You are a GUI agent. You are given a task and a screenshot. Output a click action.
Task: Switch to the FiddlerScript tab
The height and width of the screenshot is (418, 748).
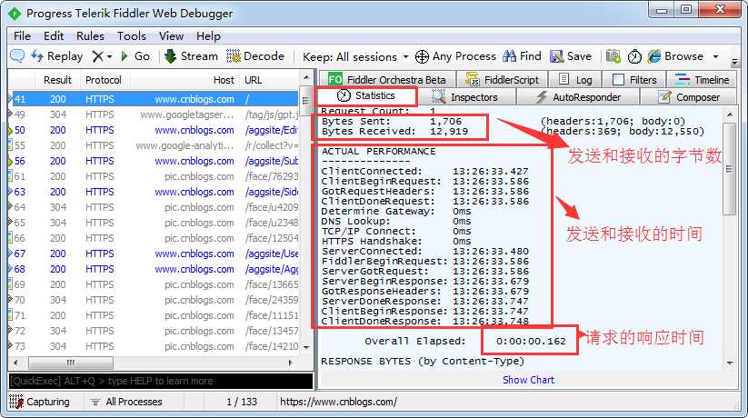point(502,80)
